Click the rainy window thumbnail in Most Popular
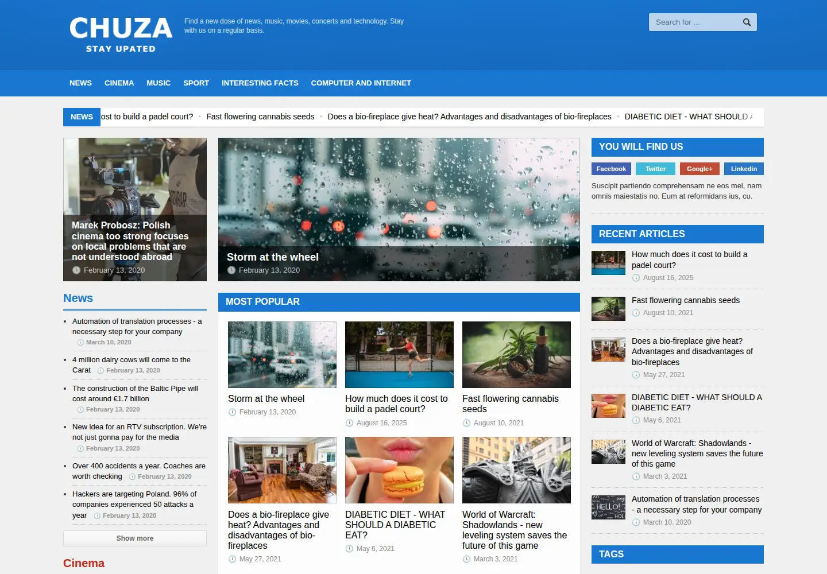Viewport: 827px width, 574px height. 282,355
